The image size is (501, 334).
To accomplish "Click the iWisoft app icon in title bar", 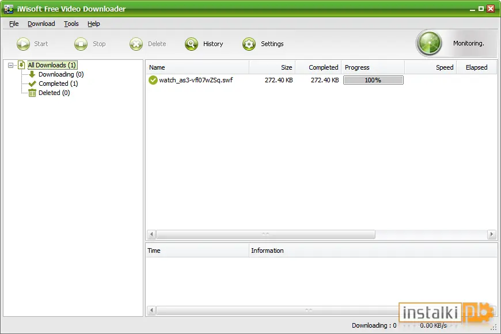I will point(9,9).
